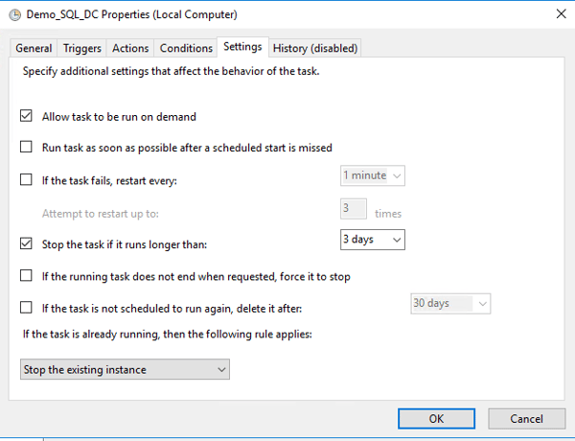Open the Triggers tab
The height and width of the screenshot is (441, 575).
pos(82,49)
